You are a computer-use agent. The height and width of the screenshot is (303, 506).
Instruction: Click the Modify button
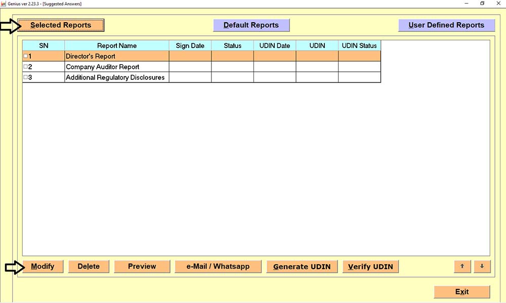(43, 266)
